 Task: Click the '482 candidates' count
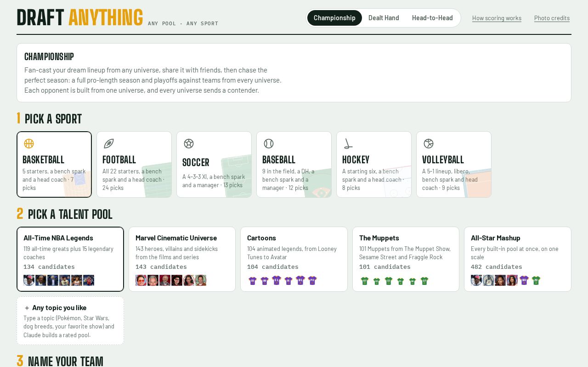tap(497, 267)
